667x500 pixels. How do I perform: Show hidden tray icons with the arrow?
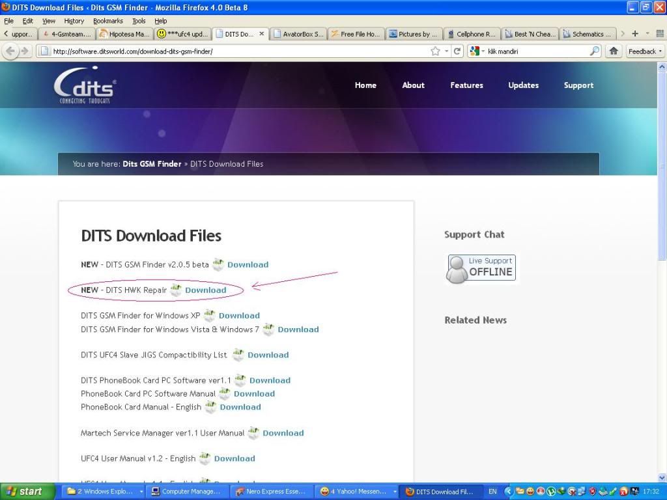[508, 492]
